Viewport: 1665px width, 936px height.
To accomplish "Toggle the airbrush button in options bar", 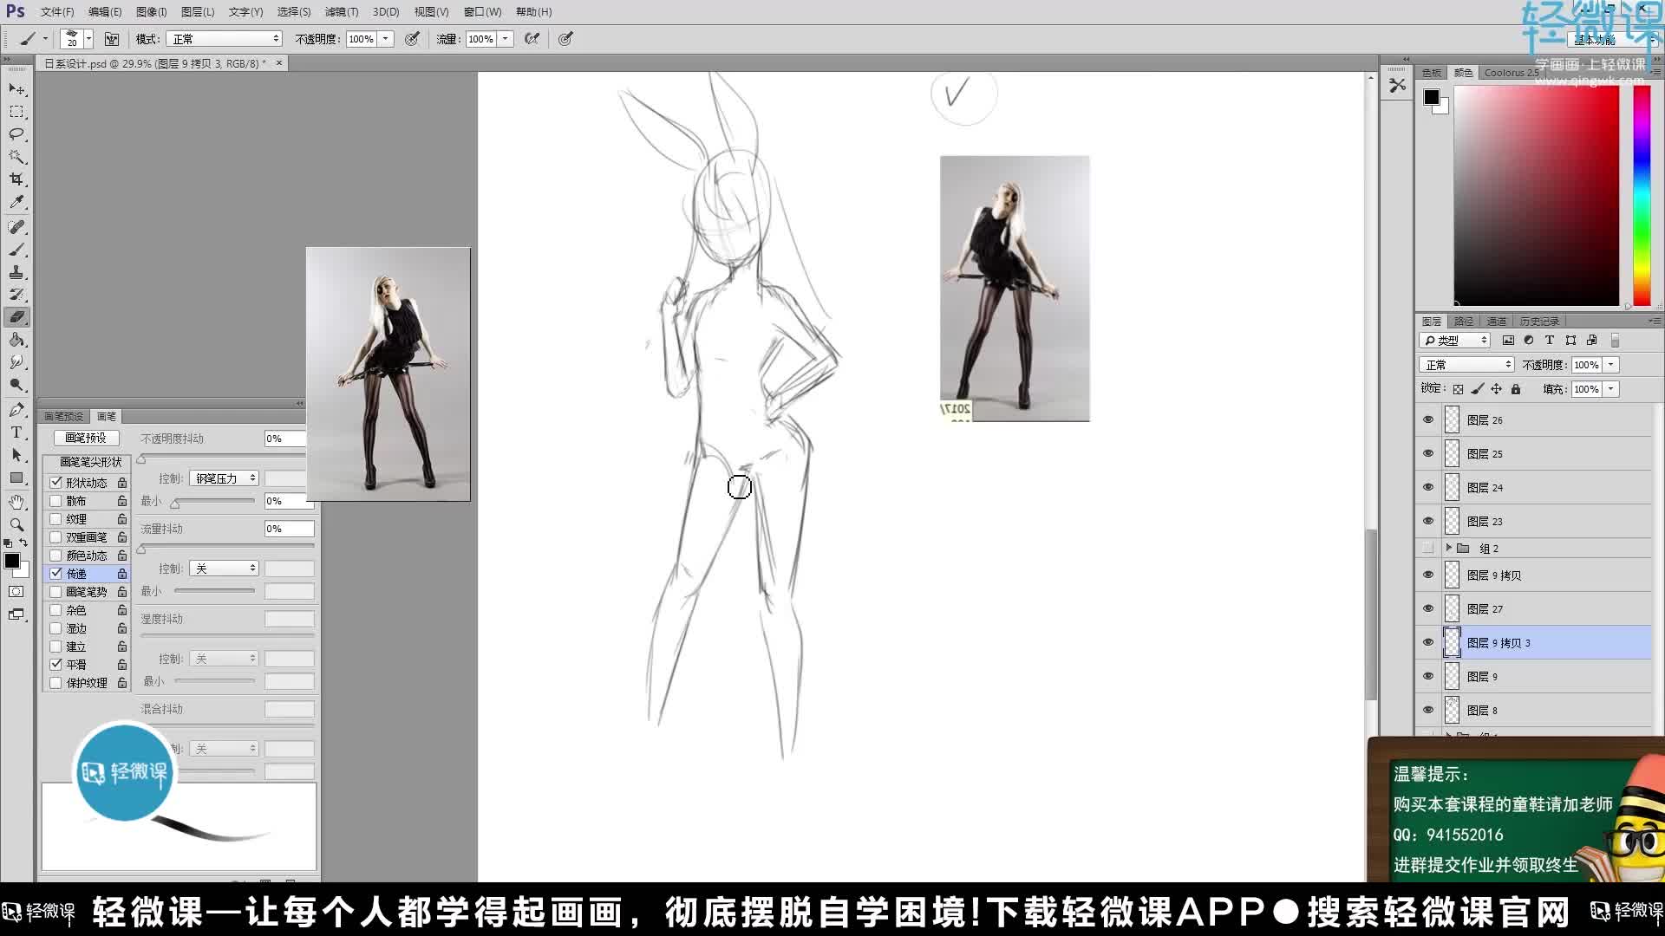I will (533, 39).
